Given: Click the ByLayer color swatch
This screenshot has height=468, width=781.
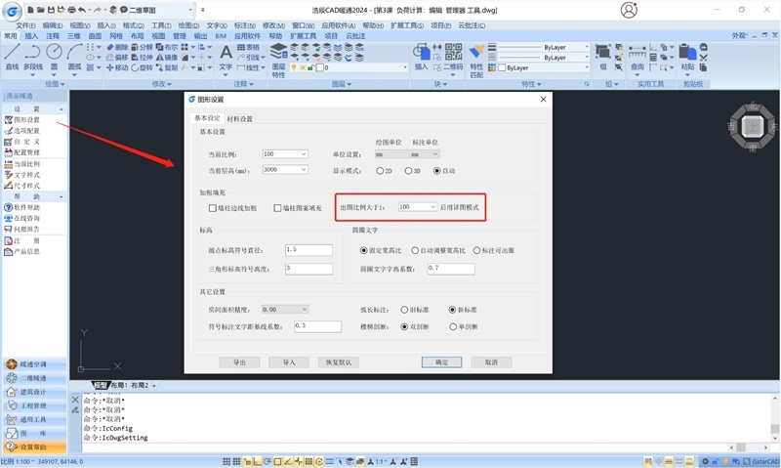Looking at the screenshot, I should [x=502, y=67].
